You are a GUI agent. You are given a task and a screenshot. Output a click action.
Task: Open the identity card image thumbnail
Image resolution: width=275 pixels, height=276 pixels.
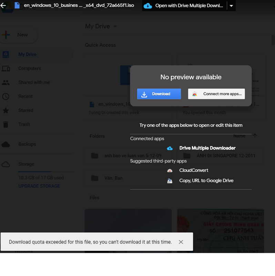tap(221, 231)
